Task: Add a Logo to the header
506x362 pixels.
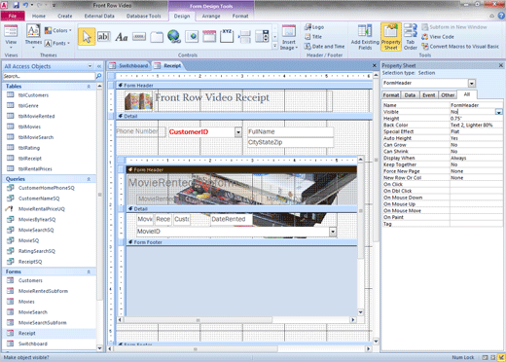Action: [314, 27]
